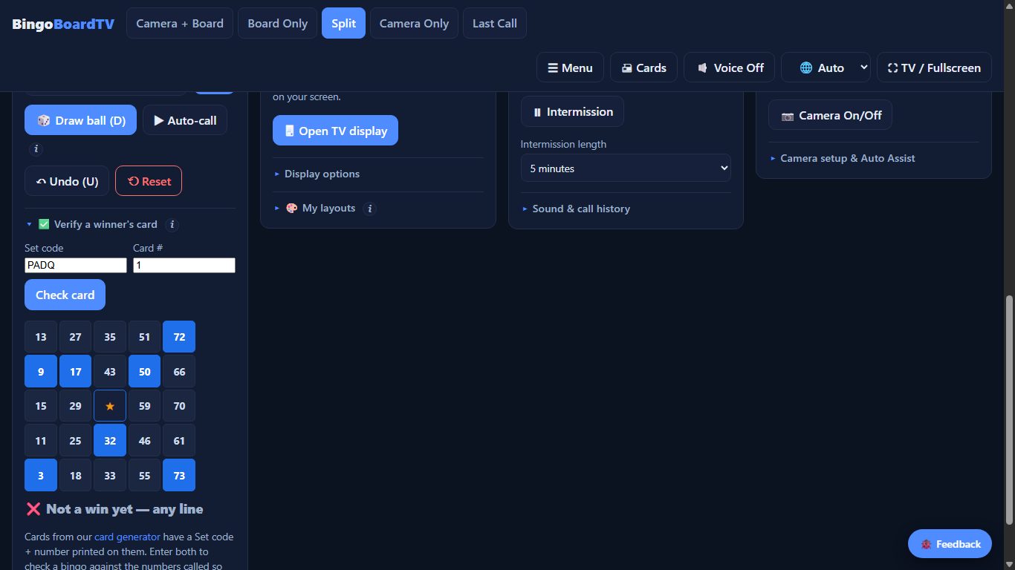Open the Auto language dropdown
The width and height of the screenshot is (1015, 570).
826,68
